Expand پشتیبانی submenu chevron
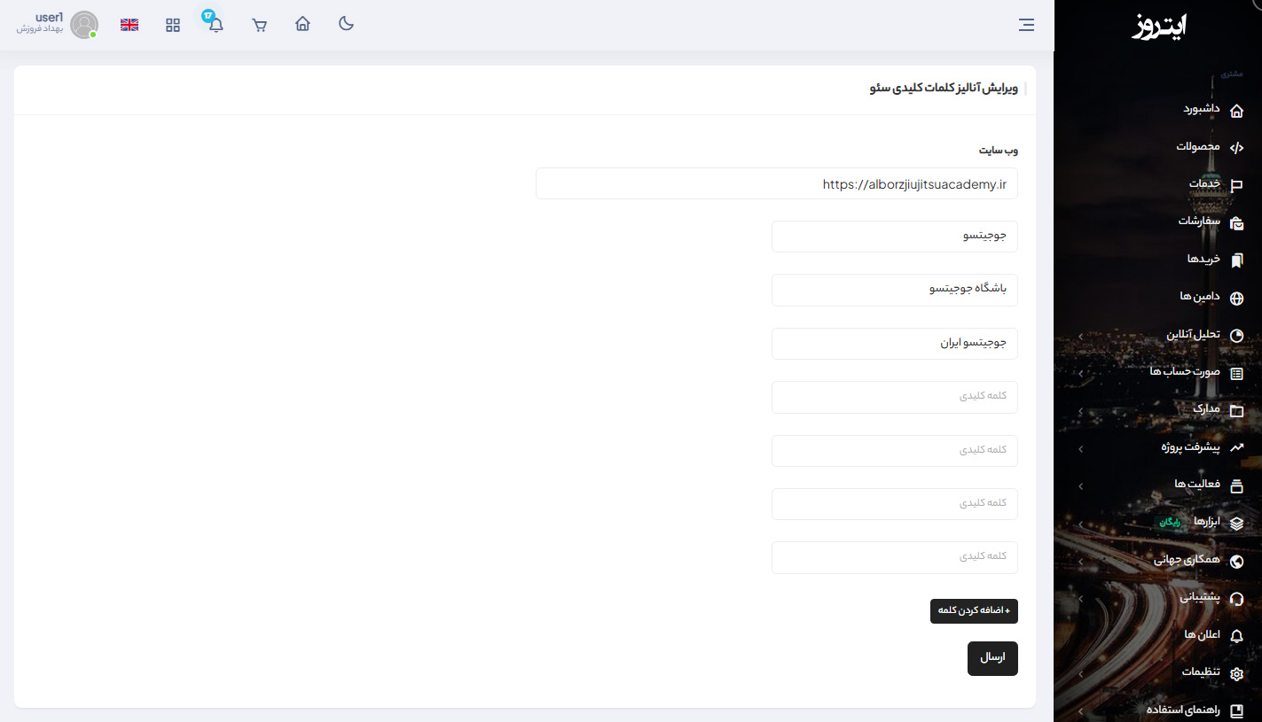 (1080, 599)
